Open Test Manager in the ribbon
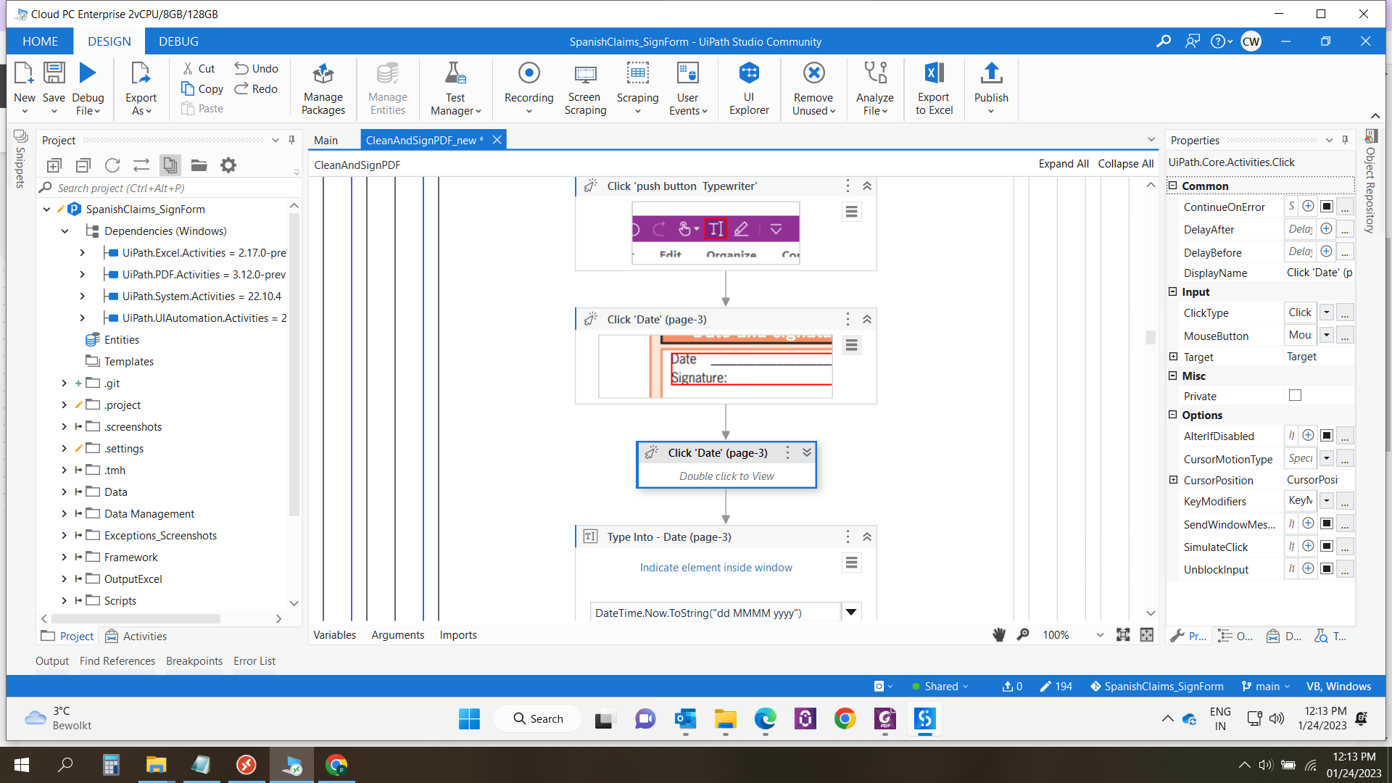The width and height of the screenshot is (1392, 783). click(455, 88)
